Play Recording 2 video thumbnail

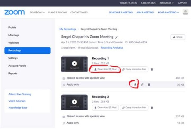[x=74, y=102]
